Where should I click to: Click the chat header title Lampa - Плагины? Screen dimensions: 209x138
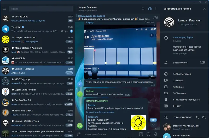tap(87, 7)
